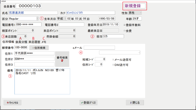Click the birth month field showing 03
196x110 pixels.
pyautogui.click(x=76, y=19)
